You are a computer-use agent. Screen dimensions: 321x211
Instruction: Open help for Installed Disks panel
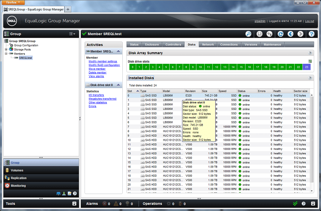coord(310,78)
